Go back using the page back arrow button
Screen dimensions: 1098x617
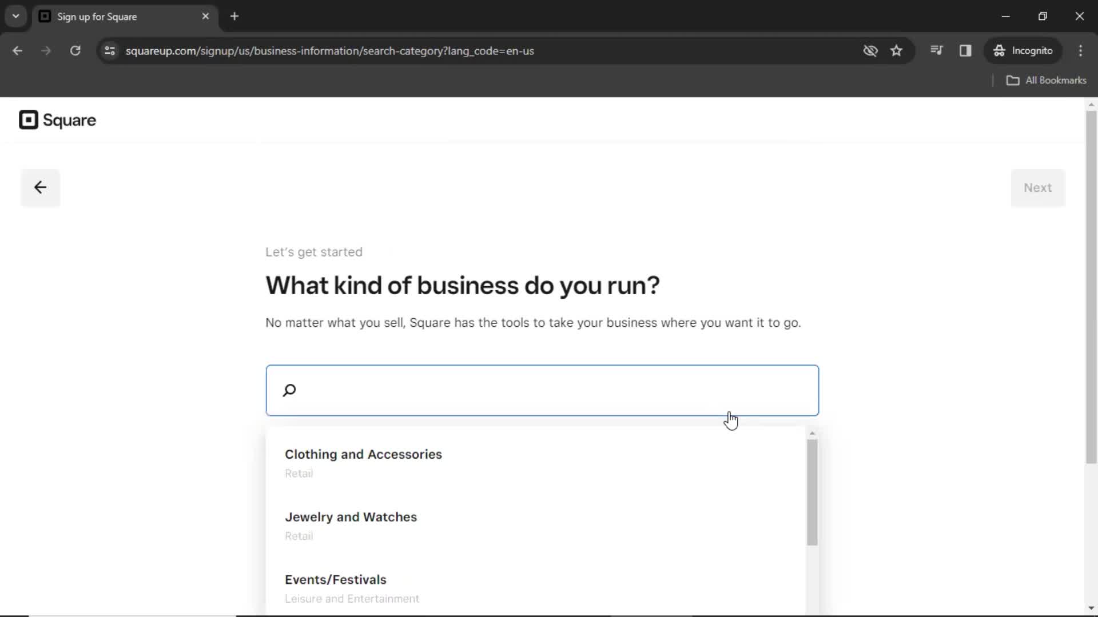pos(40,187)
